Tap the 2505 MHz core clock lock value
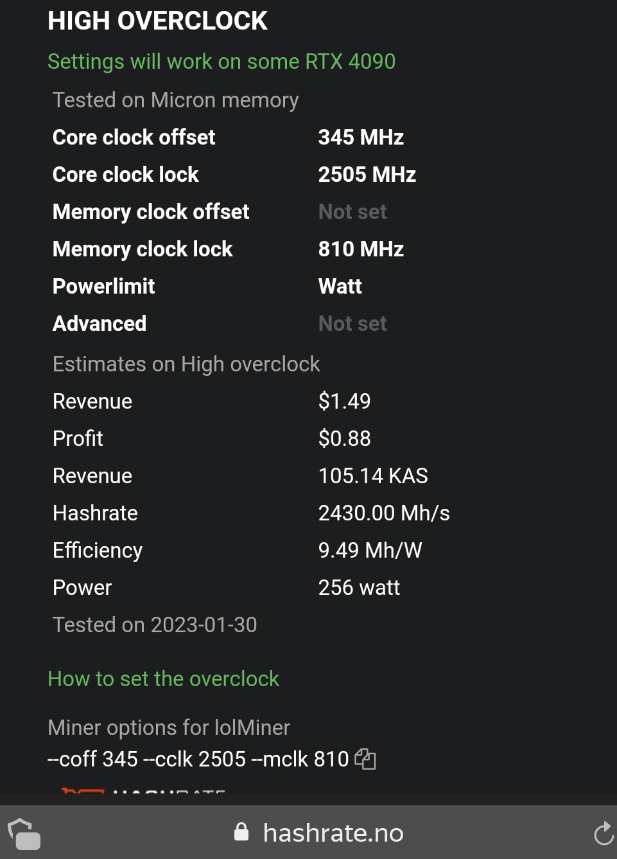 tap(367, 175)
